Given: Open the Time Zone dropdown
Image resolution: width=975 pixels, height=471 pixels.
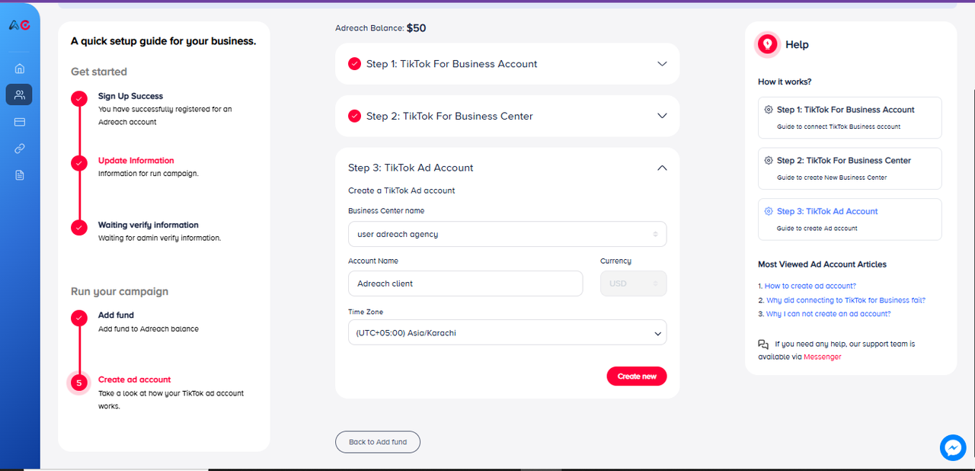Looking at the screenshot, I should click(507, 333).
